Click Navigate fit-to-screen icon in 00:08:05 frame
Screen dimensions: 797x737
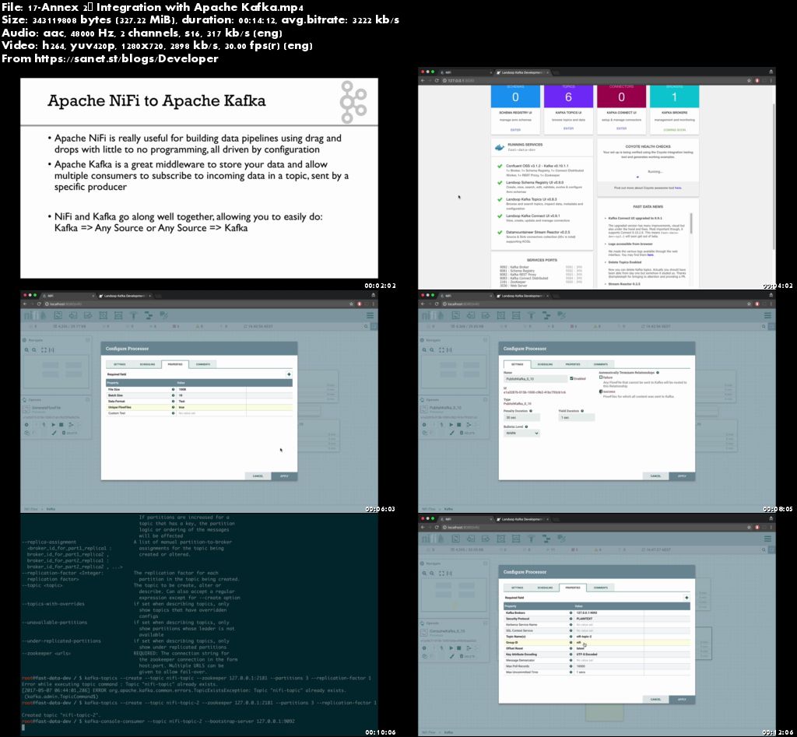coord(441,349)
